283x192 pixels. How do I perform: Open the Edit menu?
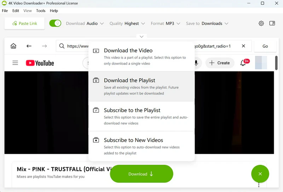click(16, 11)
